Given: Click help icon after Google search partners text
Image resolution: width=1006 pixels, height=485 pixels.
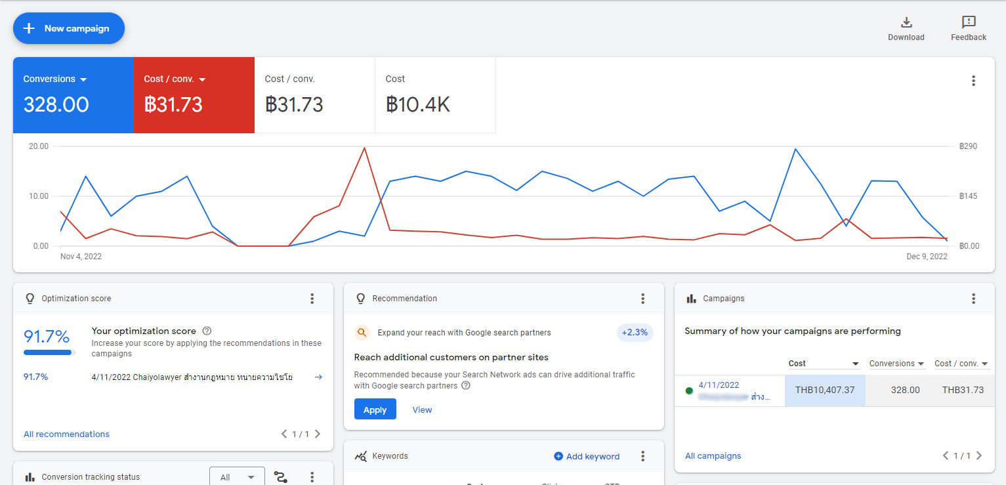Looking at the screenshot, I should pyautogui.click(x=466, y=386).
